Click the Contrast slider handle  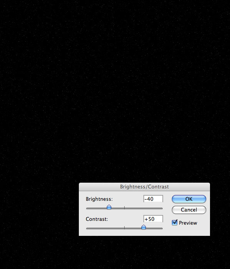tap(144, 227)
